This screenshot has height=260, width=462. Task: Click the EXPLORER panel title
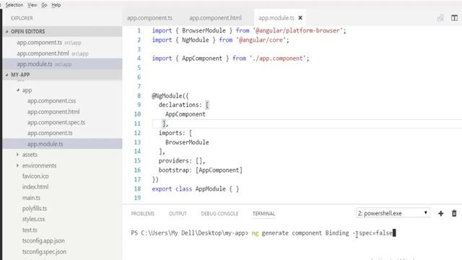(22, 18)
